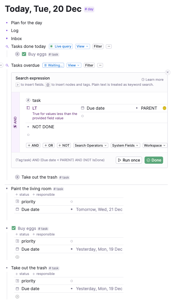Toggle the Live query indicator
Image resolution: width=173 pixels, height=301 pixels.
click(61, 47)
